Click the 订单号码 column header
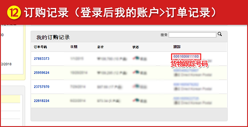The image size is (248, 127). [40, 47]
